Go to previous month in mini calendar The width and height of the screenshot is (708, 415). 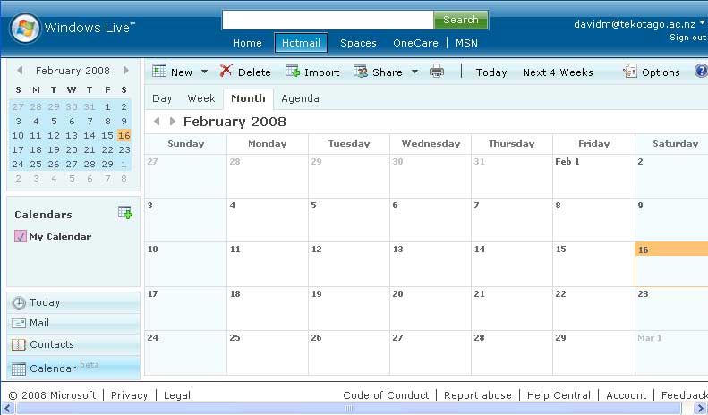(x=20, y=71)
